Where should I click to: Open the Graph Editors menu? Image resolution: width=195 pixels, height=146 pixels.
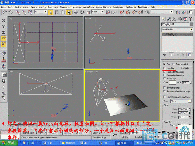tap(103, 7)
